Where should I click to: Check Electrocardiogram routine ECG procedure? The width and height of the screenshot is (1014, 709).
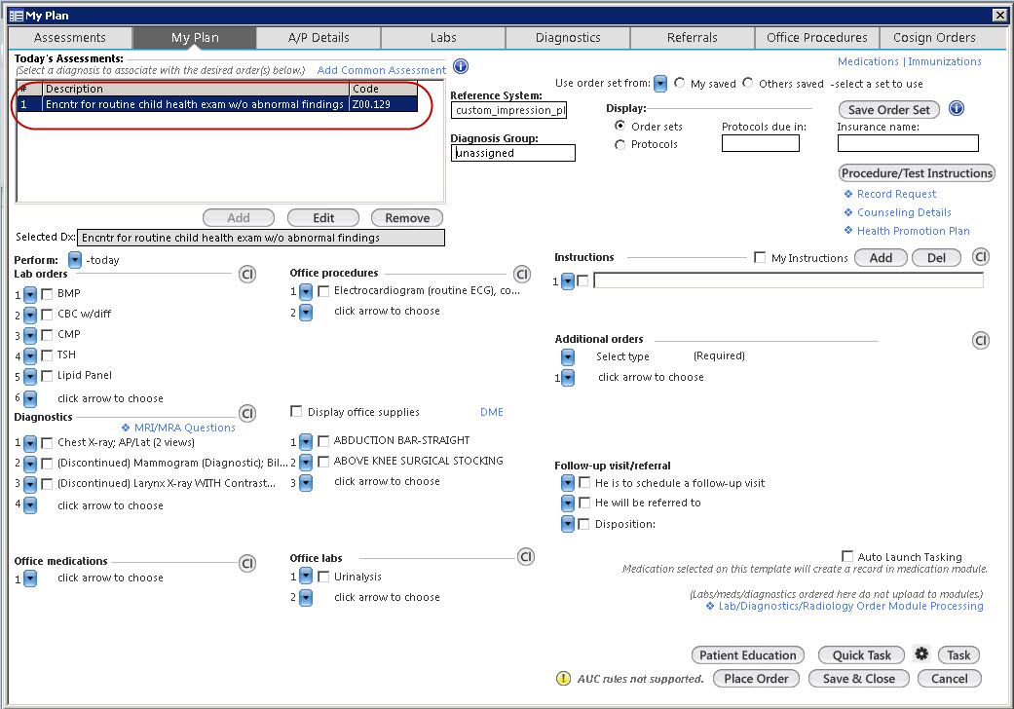[x=323, y=291]
